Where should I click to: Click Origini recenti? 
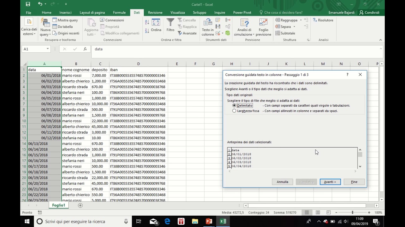click(x=66, y=33)
